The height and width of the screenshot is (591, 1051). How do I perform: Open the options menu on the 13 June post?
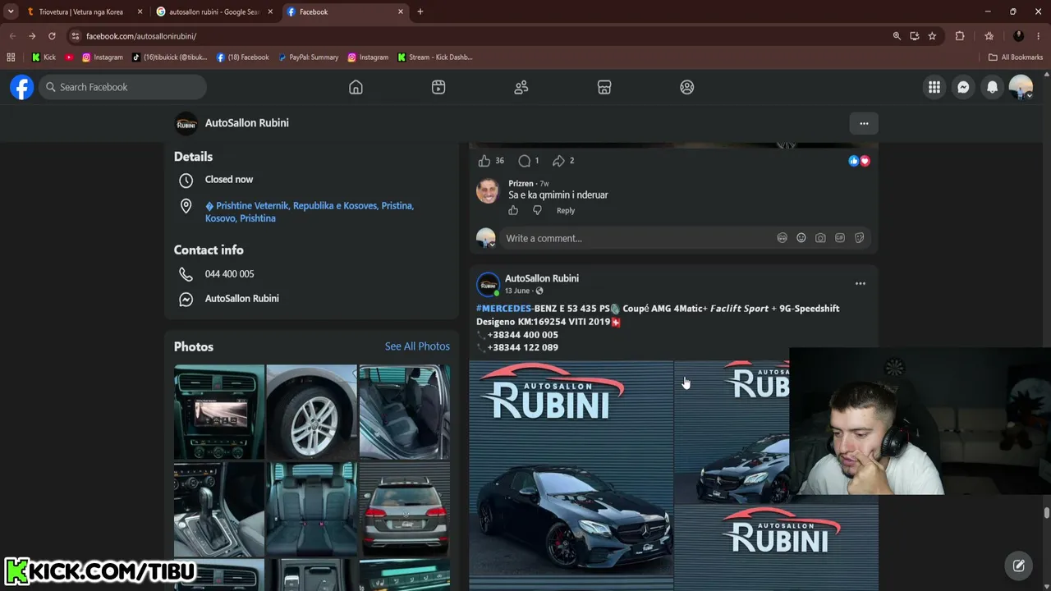click(860, 283)
